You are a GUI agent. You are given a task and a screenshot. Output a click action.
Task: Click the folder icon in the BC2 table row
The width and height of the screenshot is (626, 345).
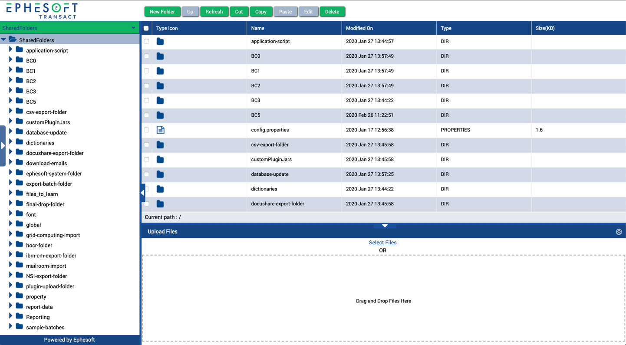pos(160,86)
